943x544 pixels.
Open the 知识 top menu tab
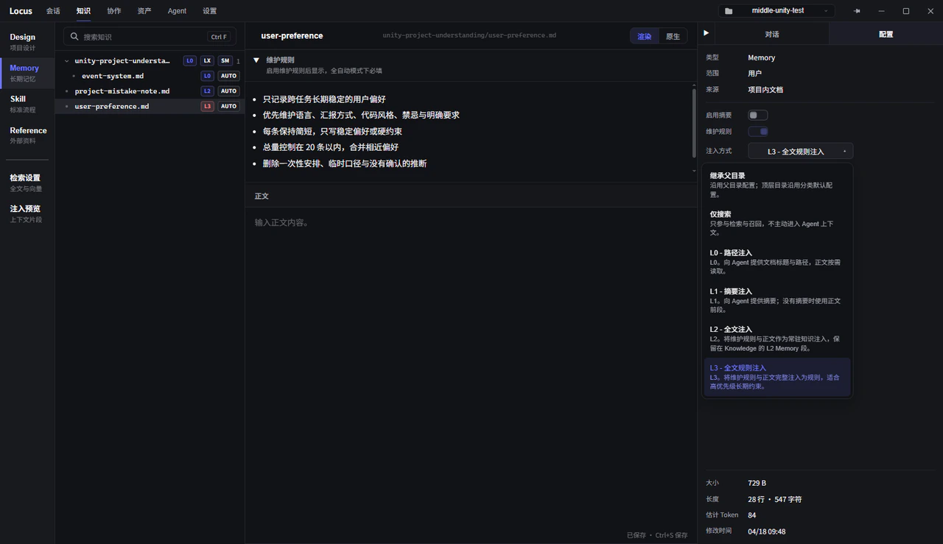pos(83,11)
